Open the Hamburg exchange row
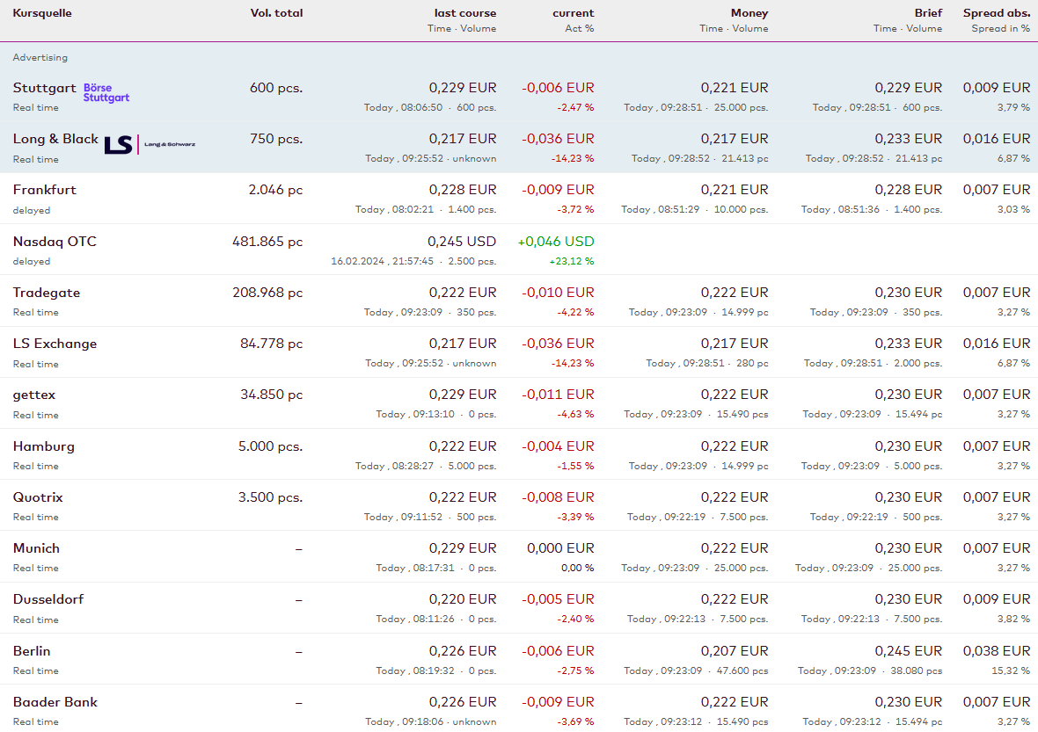 (x=44, y=446)
